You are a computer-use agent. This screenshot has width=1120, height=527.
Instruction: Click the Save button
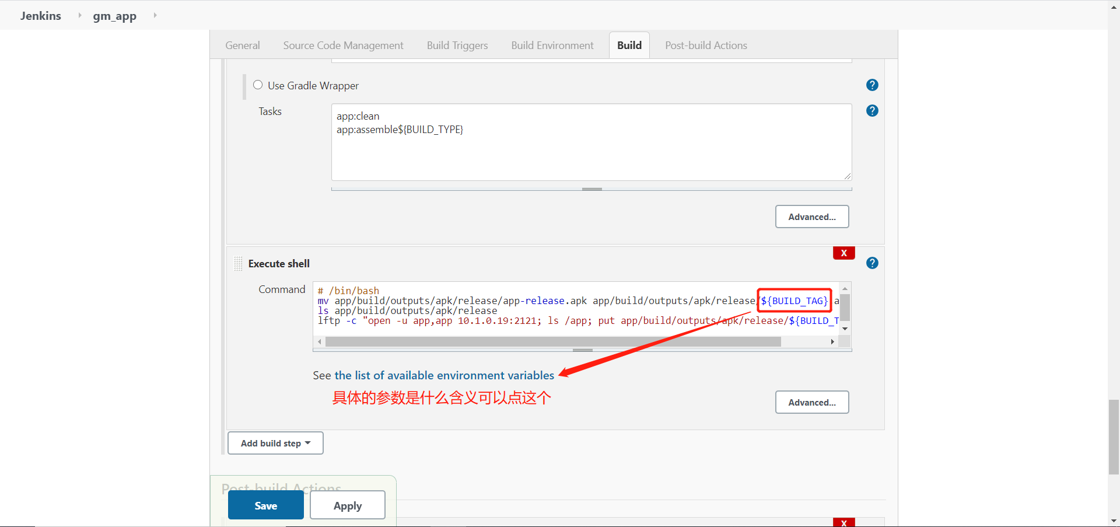(x=265, y=505)
